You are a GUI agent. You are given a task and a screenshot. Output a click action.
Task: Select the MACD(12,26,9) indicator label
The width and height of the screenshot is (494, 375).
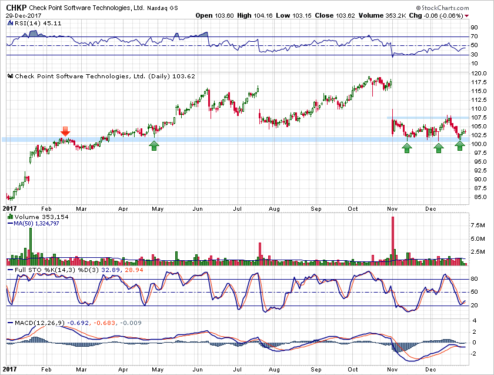tap(35, 322)
